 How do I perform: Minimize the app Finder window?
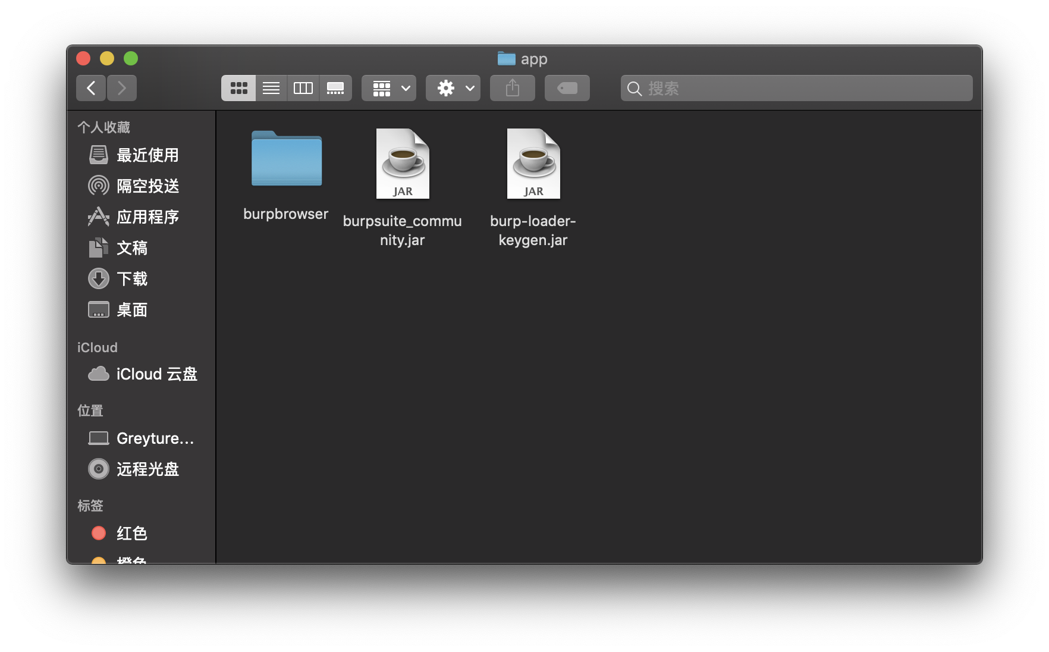click(107, 58)
